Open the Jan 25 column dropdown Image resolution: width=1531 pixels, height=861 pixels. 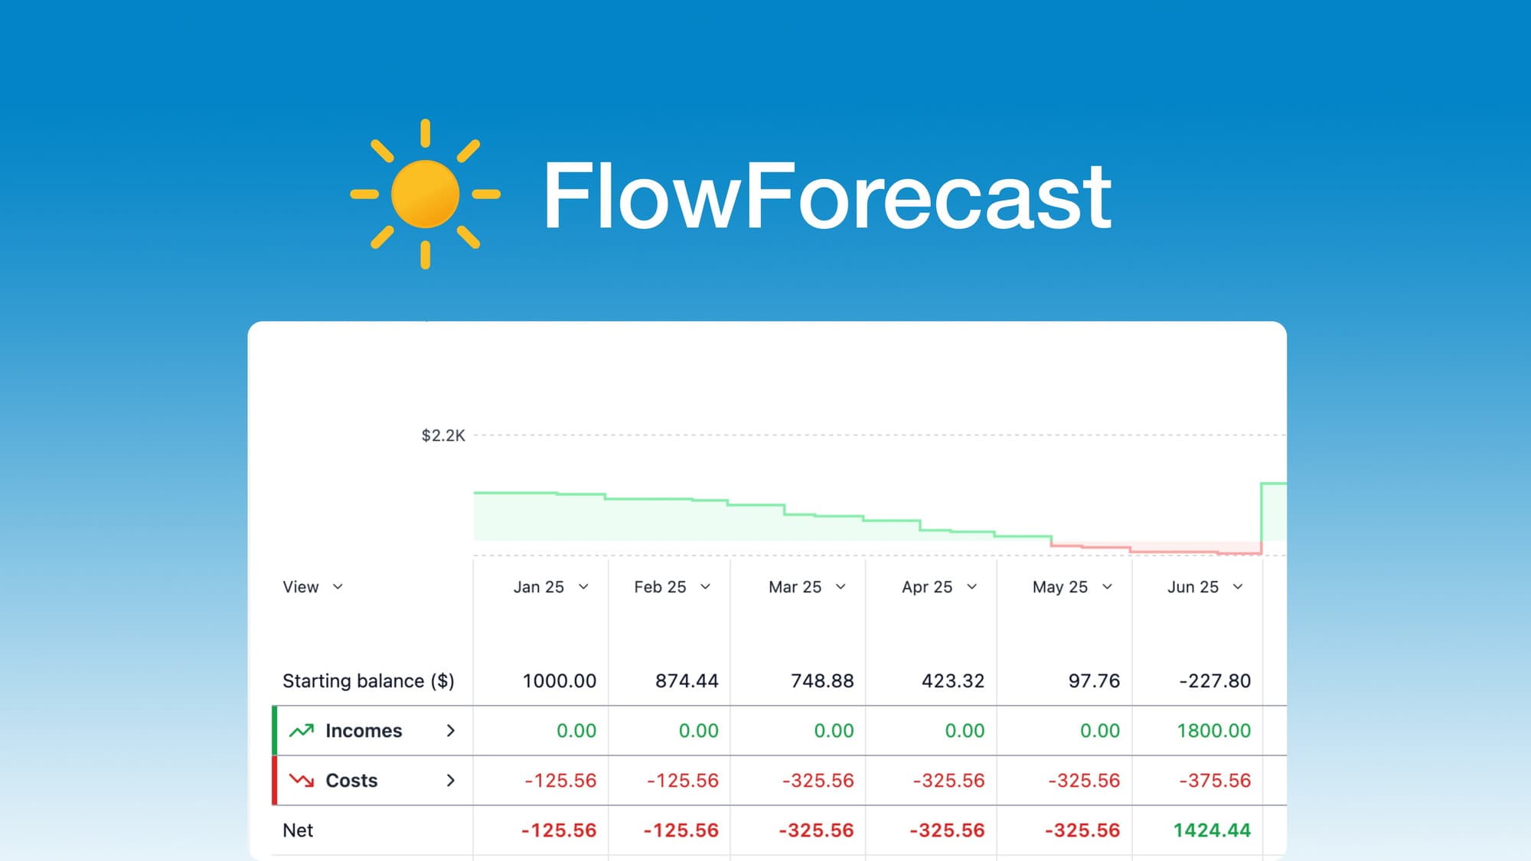pyautogui.click(x=586, y=587)
